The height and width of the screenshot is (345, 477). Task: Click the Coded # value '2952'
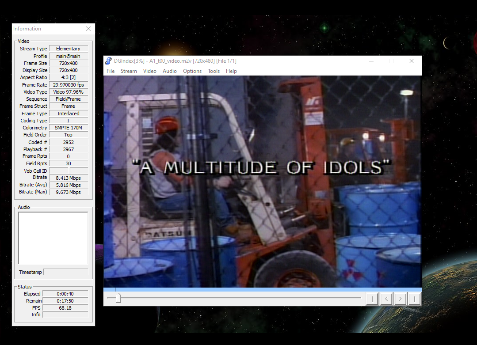69,142
